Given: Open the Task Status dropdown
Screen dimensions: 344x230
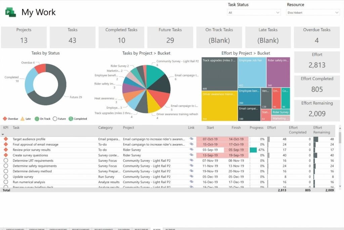Looking at the screenshot, I should 254,12.
